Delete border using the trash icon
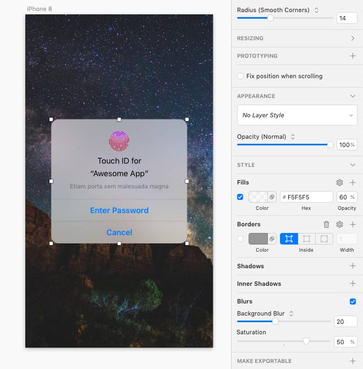 [326, 224]
